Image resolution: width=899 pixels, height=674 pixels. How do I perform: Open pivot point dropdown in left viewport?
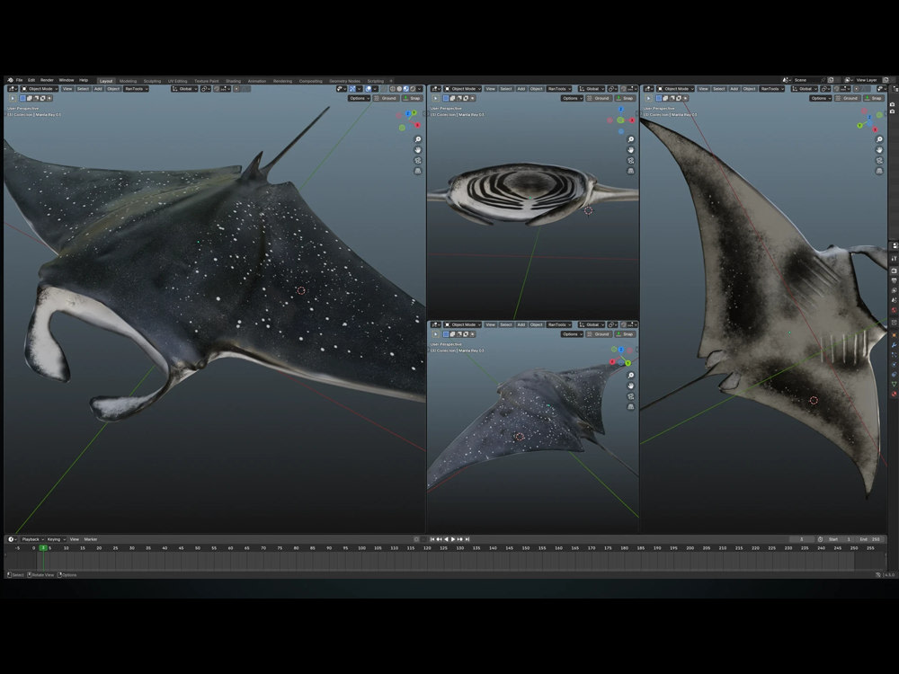tap(205, 89)
